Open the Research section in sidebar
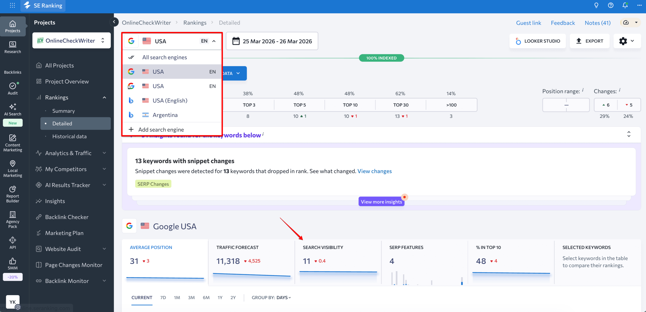Viewport: 646px width, 312px height. 12,47
